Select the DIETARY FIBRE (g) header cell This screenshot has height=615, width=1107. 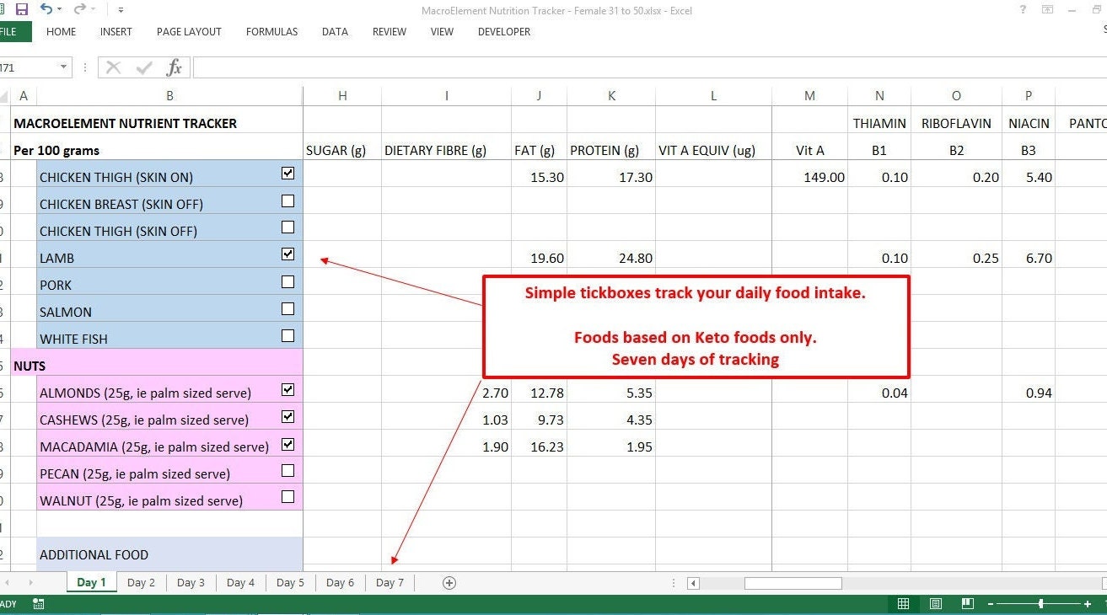(x=446, y=150)
